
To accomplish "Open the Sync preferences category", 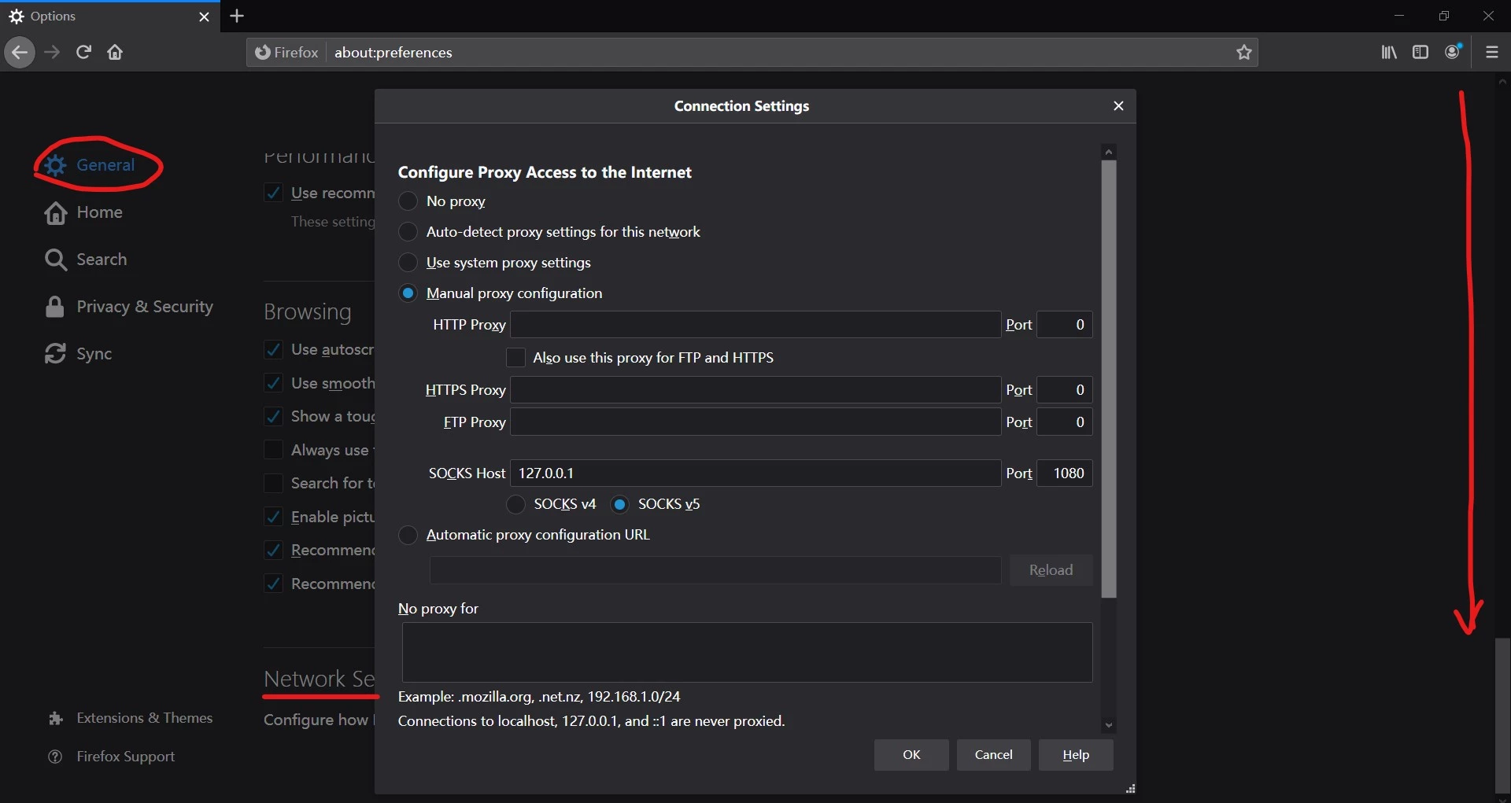I will pyautogui.click(x=78, y=354).
